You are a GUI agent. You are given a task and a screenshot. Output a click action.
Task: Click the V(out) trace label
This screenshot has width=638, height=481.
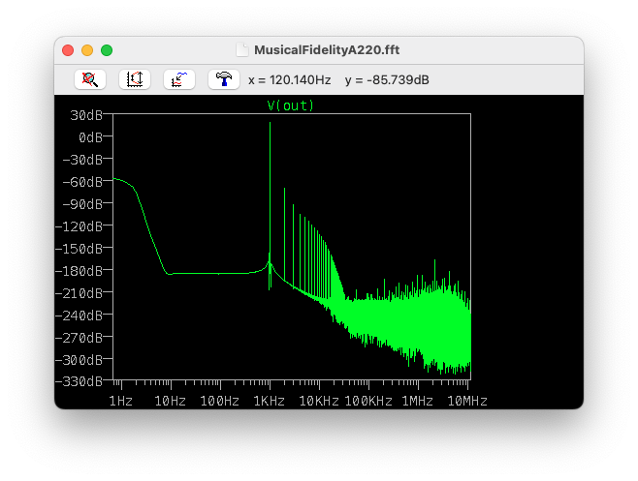point(291,105)
